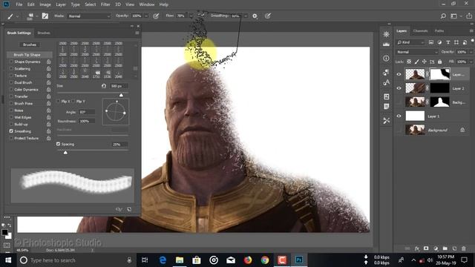Open the Layer menu
Viewport: 475px width, 267px height.
(x=61, y=4)
